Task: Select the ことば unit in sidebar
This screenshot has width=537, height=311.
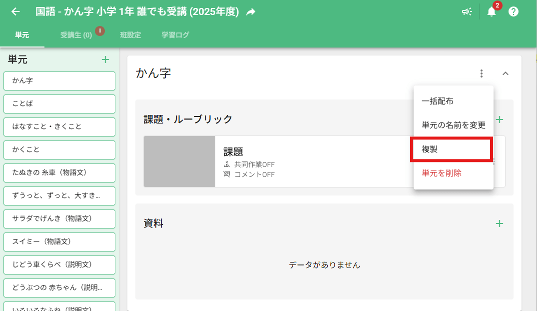Action: pos(59,104)
